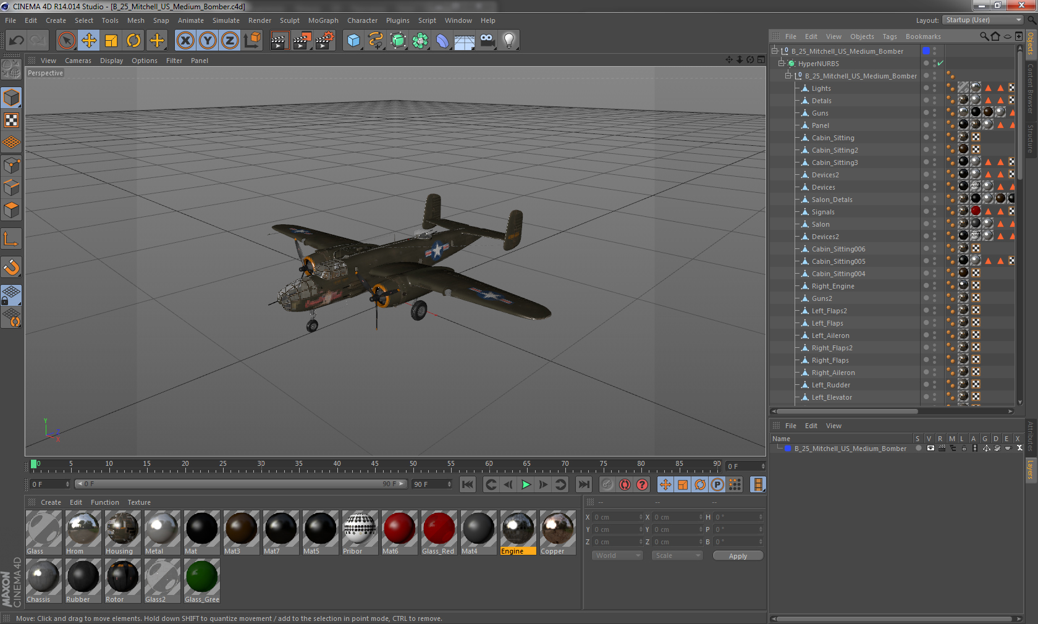Go to end of animation
The image size is (1038, 624).
pyautogui.click(x=583, y=484)
